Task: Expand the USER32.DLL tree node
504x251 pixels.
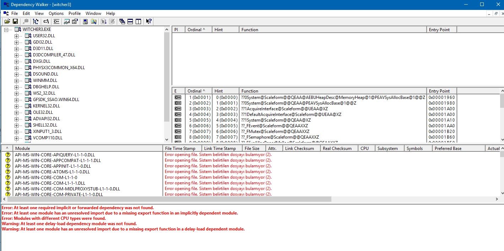Action: (16, 36)
